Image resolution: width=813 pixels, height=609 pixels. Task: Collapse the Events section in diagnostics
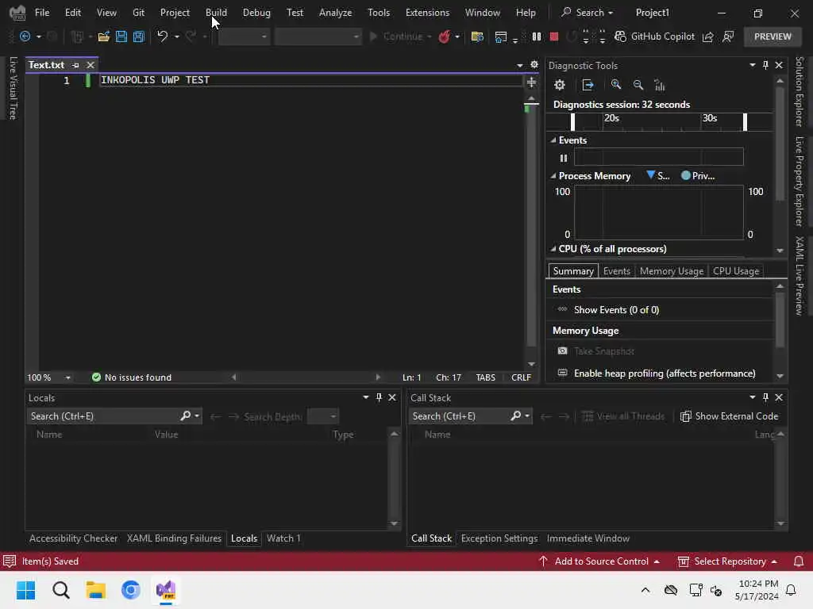pos(553,140)
